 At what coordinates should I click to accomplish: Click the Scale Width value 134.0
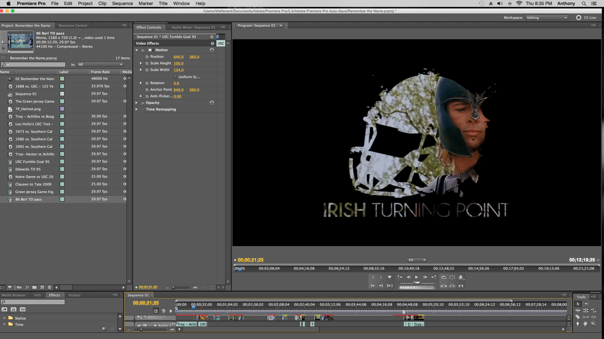(x=179, y=70)
